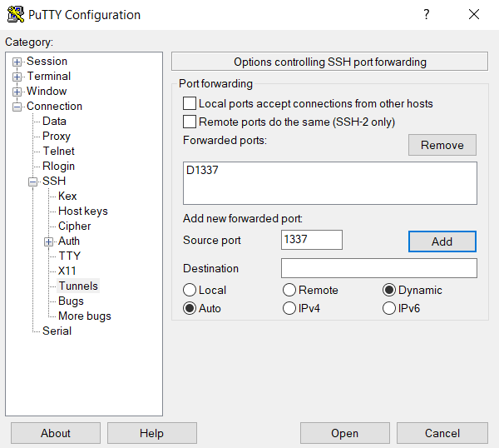Choose the Remote forwarding type

[x=289, y=291]
